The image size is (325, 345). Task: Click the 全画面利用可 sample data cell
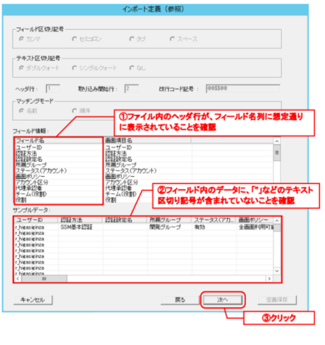(x=256, y=227)
